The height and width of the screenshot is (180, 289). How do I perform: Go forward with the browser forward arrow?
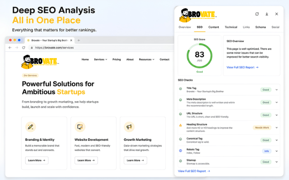[17, 48]
